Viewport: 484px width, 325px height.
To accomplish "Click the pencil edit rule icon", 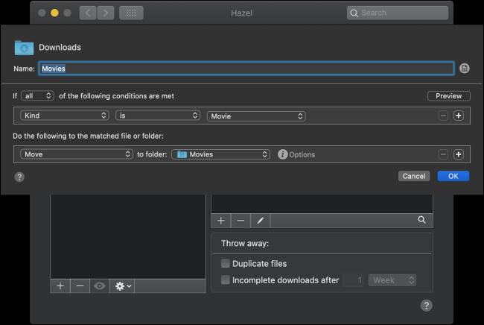I will tap(260, 221).
